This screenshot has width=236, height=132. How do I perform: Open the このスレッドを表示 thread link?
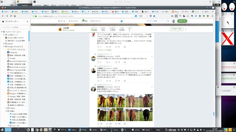point(104,50)
